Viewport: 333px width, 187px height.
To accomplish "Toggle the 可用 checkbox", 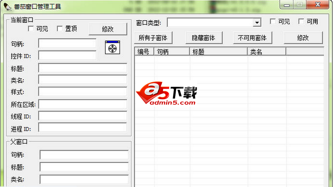I will 301,21.
